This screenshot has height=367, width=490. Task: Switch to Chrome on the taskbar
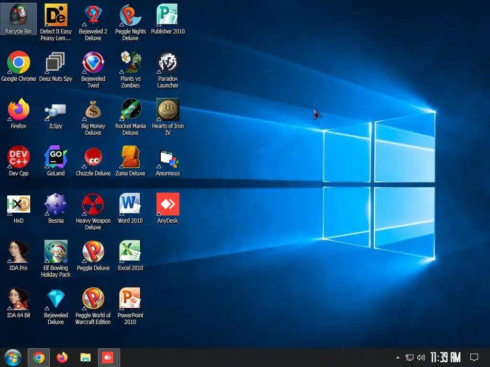39,357
